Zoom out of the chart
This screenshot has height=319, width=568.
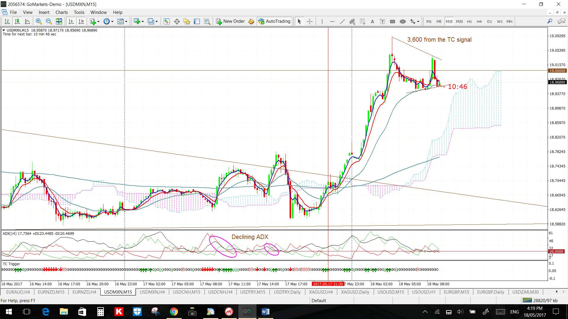coord(49,21)
